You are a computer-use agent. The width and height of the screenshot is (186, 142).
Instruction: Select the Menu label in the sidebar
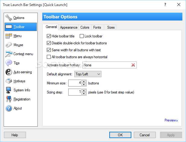click(18, 36)
